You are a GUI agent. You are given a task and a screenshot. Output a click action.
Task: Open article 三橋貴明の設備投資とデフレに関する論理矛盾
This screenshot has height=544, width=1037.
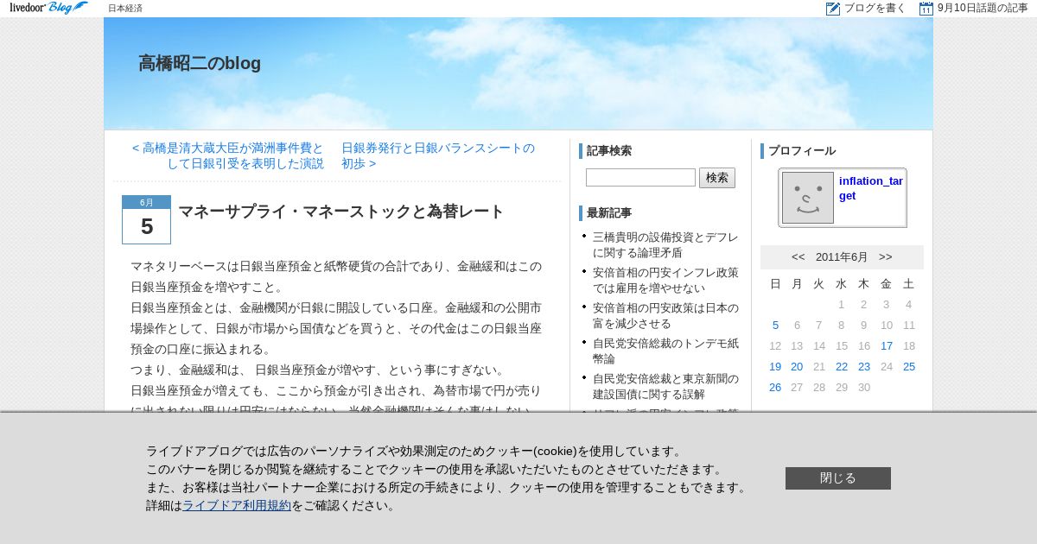click(665, 244)
